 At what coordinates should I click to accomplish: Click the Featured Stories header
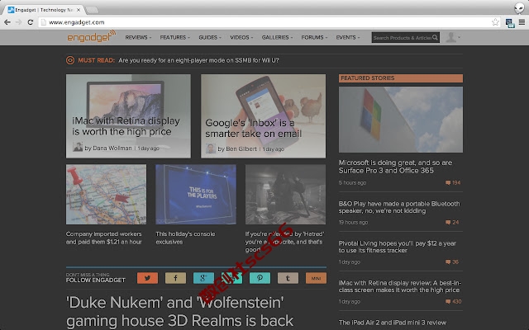401,78
